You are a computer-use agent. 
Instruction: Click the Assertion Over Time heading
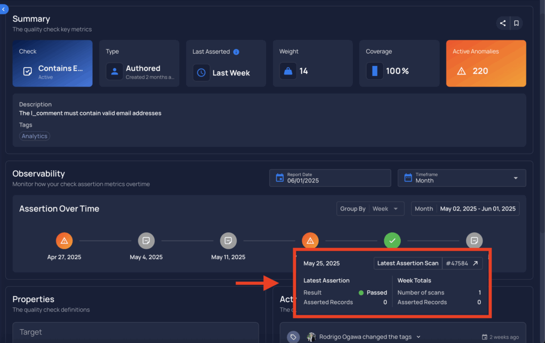(x=59, y=208)
